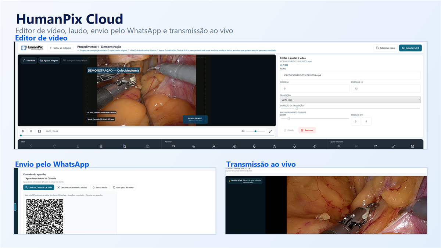Click the person icon in the Adicionar toolbar
The image size is (441, 248).
pos(214,146)
